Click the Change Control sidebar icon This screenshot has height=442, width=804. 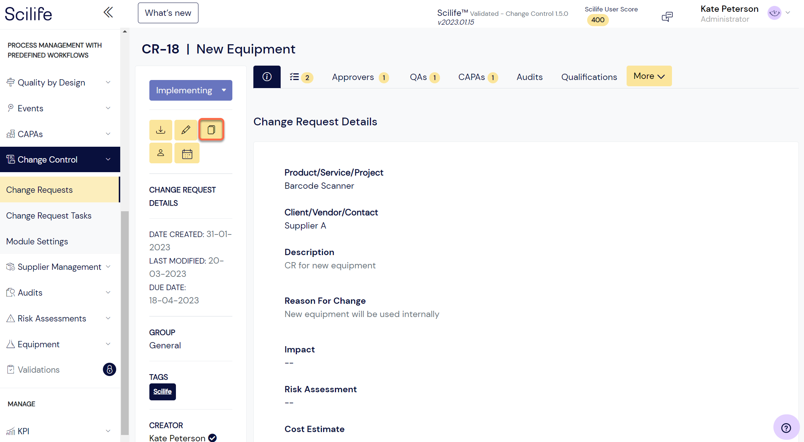pyautogui.click(x=10, y=159)
